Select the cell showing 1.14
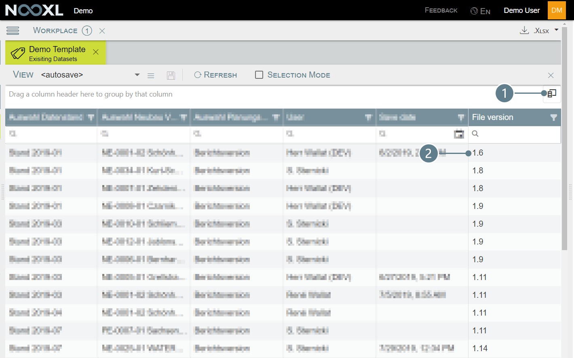Screen dimensions: 574x358 coord(514,348)
